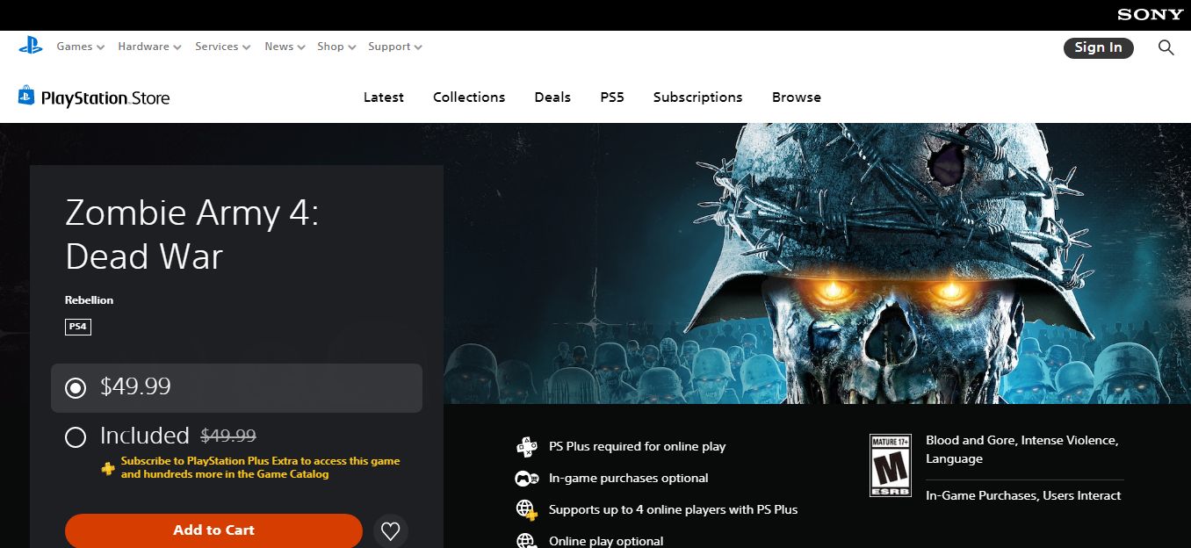Click the ESRB Mature 17+ rating badge

(x=890, y=465)
